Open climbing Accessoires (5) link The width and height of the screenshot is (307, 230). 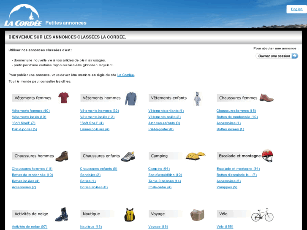coord(229,181)
